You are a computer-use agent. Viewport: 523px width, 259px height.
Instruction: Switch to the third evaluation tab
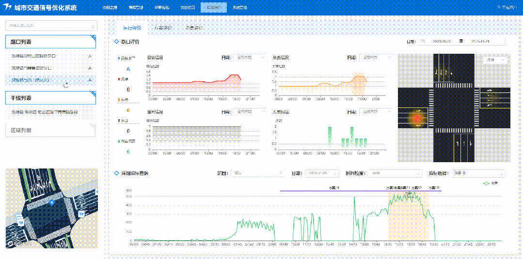pyautogui.click(x=194, y=28)
